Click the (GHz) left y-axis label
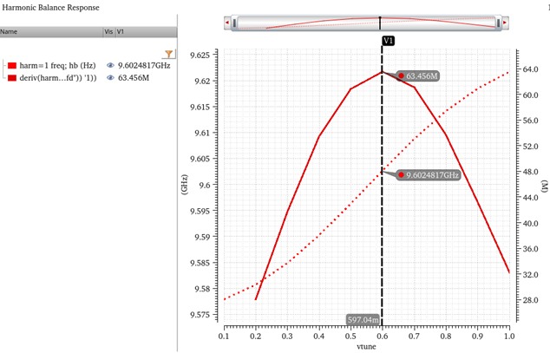This screenshot has height=353, width=550. (x=185, y=183)
